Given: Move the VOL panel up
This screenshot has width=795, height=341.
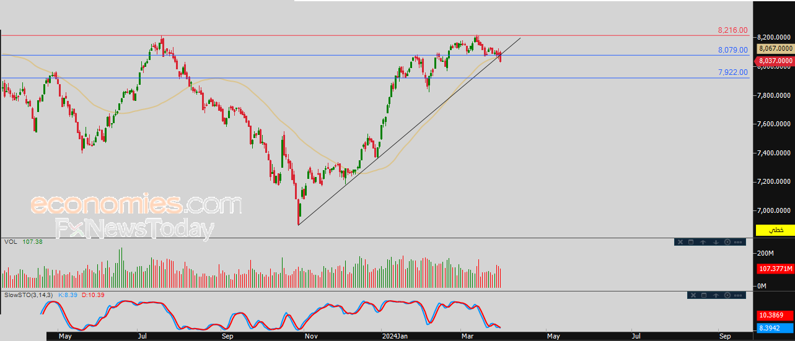Looking at the screenshot, I should pos(703,242).
